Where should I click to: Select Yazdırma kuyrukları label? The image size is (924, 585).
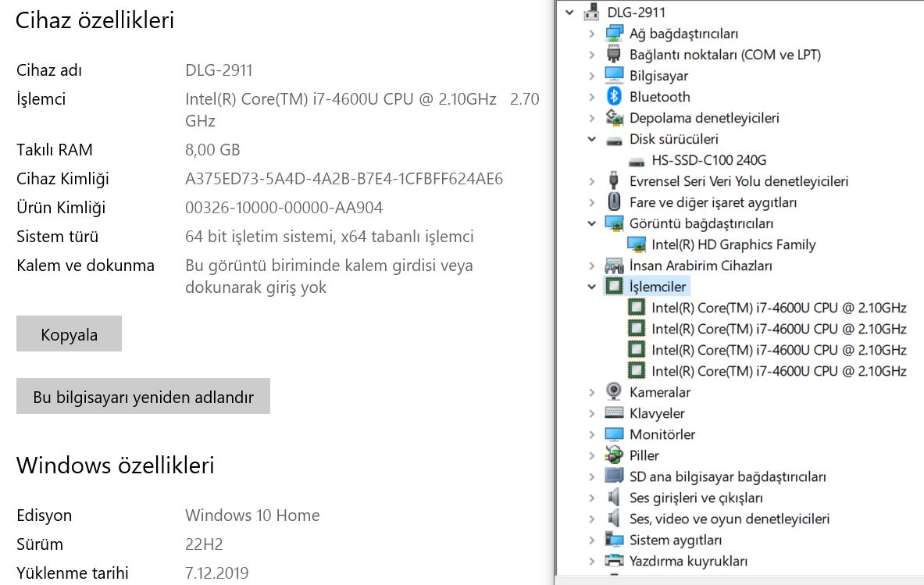688,561
